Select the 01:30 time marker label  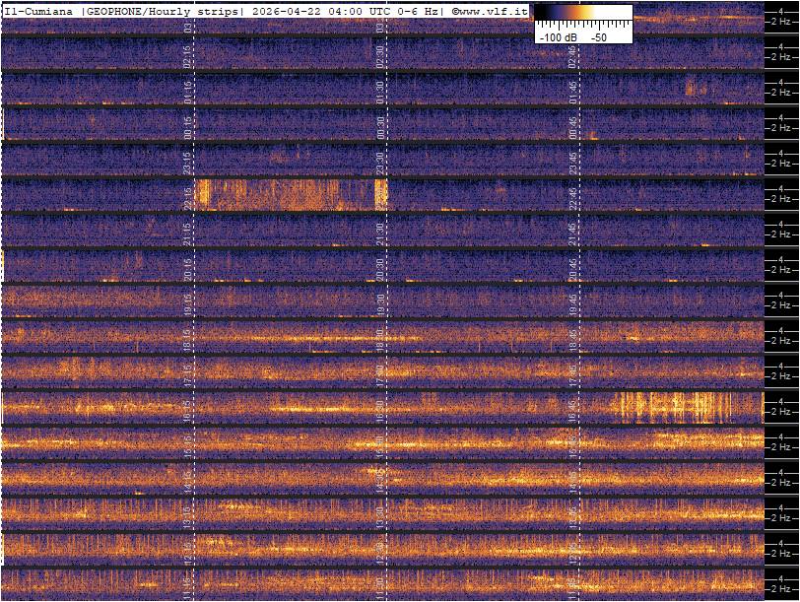tap(380, 89)
